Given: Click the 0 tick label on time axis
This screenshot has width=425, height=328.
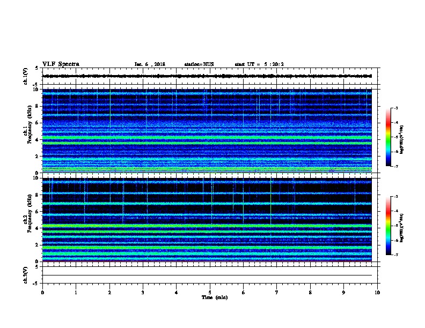Looking at the screenshot, I should [x=42, y=293].
